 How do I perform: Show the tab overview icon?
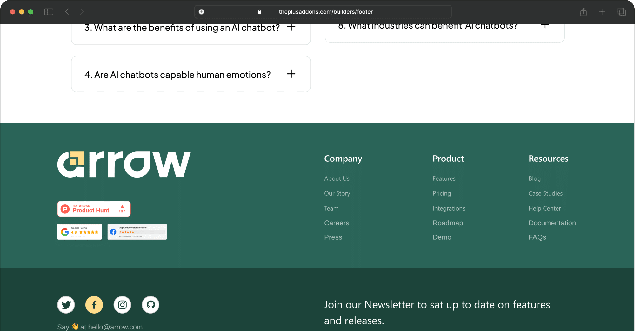click(x=621, y=12)
